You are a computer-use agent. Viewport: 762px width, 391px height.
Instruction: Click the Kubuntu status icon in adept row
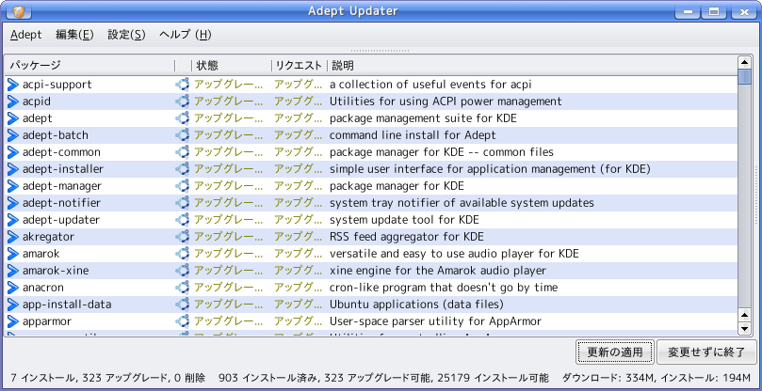coord(182,118)
